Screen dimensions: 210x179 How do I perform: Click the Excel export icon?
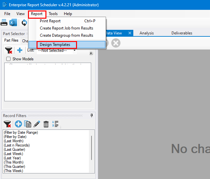click(x=13, y=22)
